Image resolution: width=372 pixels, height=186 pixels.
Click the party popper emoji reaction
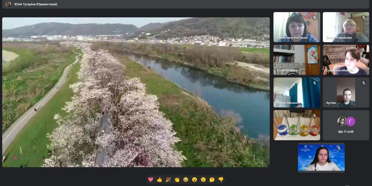(168, 180)
